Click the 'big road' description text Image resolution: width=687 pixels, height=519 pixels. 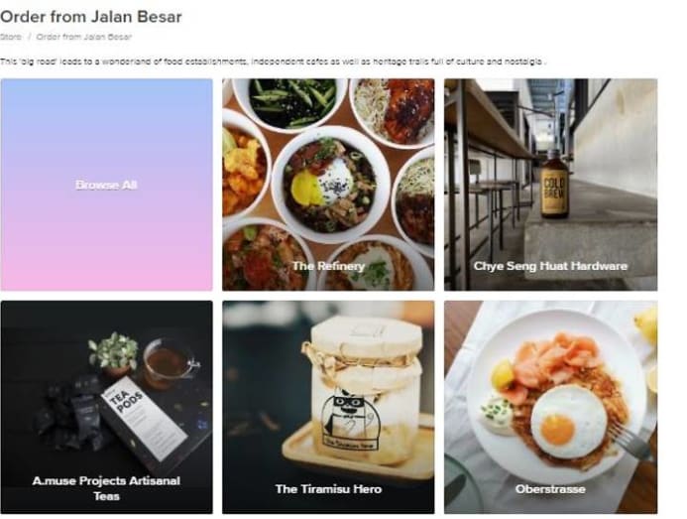tap(273, 62)
